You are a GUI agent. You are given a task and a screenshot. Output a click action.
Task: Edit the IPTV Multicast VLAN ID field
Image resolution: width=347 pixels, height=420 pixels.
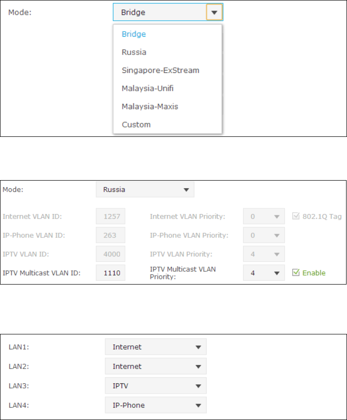click(x=111, y=273)
